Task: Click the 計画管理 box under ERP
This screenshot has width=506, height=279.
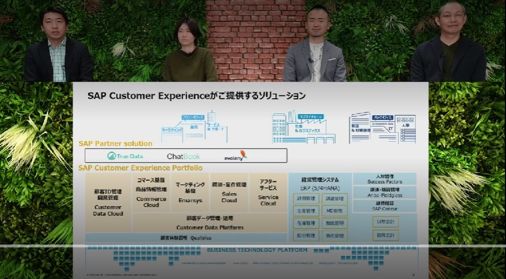Action: [306, 199]
